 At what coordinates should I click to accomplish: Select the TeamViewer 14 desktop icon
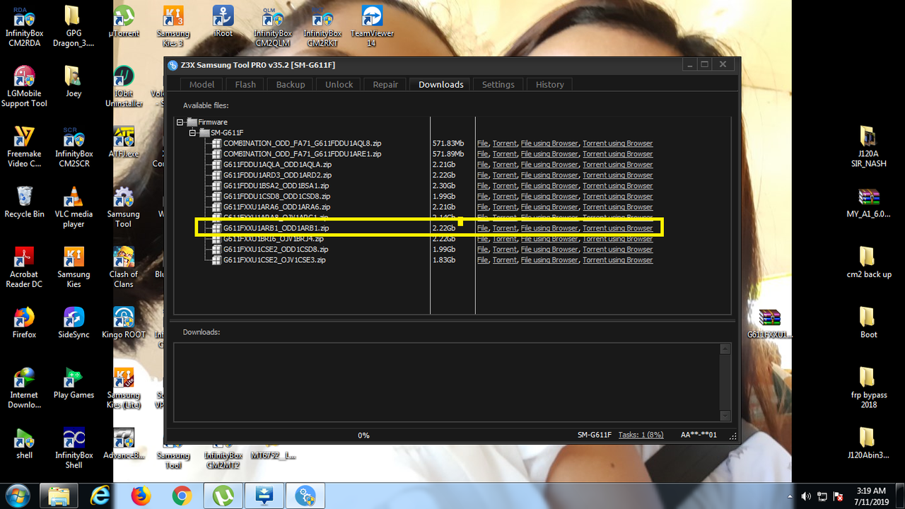coord(372,27)
